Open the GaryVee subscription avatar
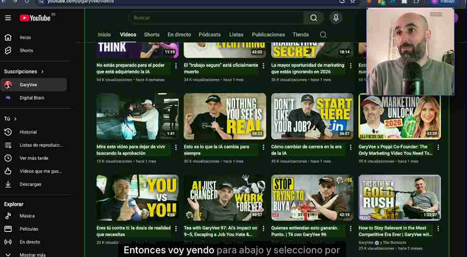The width and height of the screenshot is (467, 257). coord(8,85)
